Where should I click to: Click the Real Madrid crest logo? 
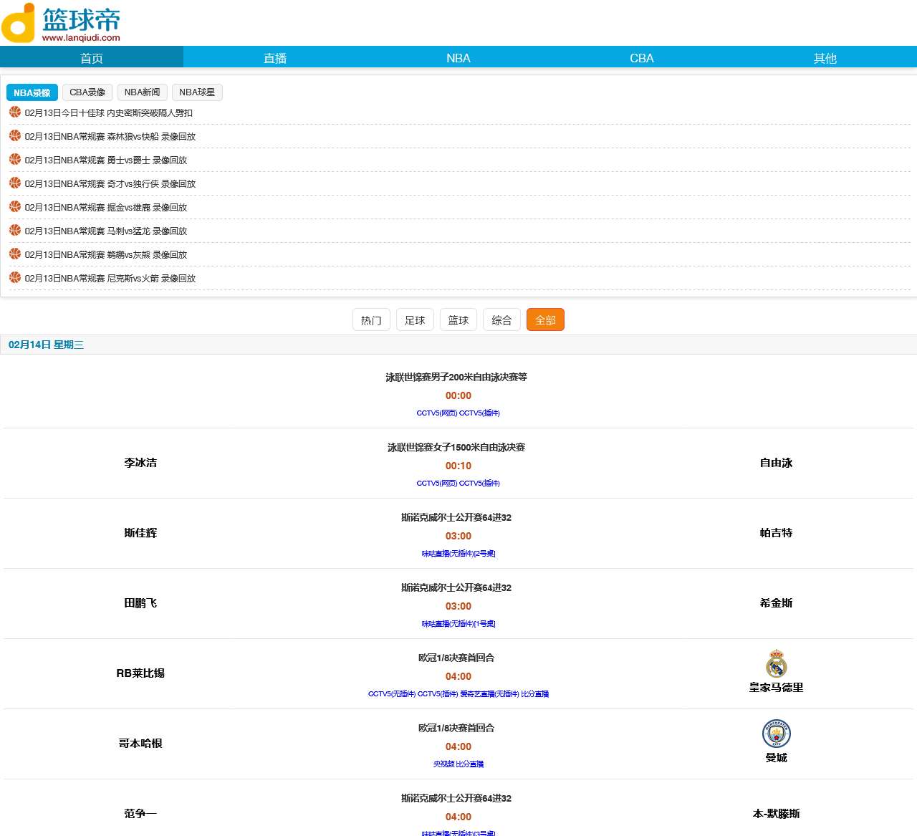(x=776, y=663)
